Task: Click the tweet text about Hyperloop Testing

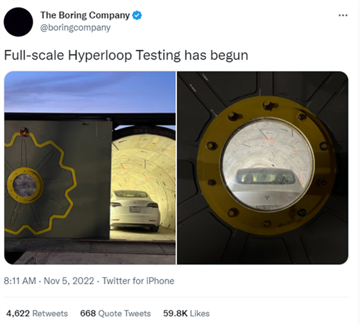Action: (x=126, y=55)
